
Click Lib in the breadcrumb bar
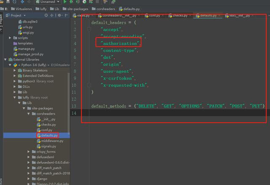coord(54,9)
